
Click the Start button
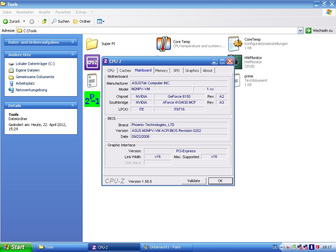point(16,247)
